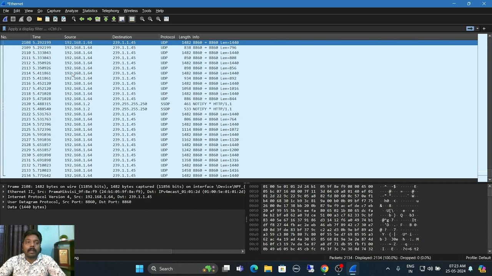This screenshot has height=276, width=492.
Task: Reset packet text to normal size
Action: (158, 19)
